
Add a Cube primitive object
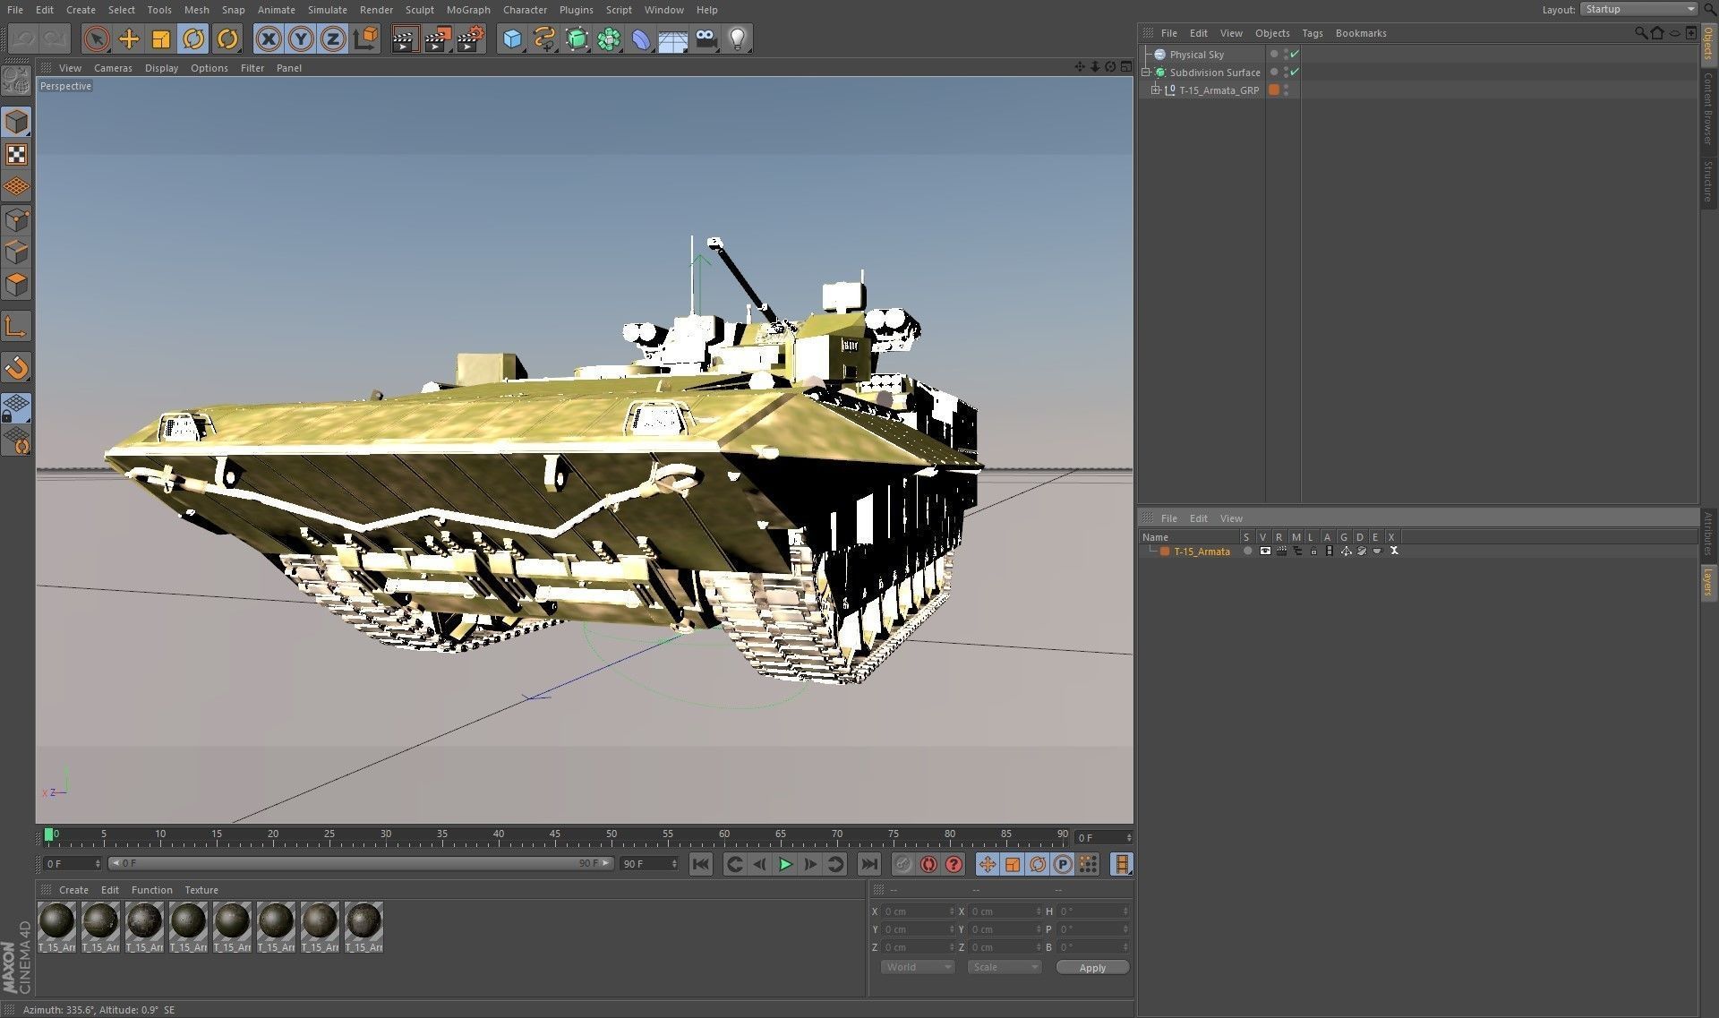tap(512, 38)
